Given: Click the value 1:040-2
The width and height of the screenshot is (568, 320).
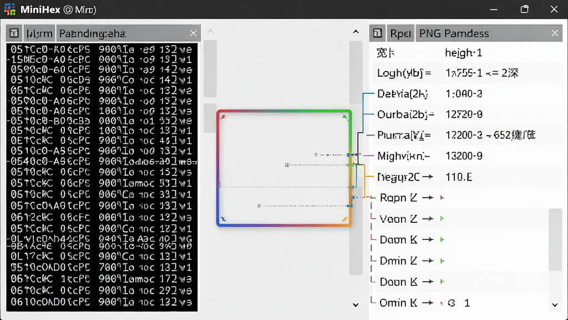Looking at the screenshot, I should [464, 94].
